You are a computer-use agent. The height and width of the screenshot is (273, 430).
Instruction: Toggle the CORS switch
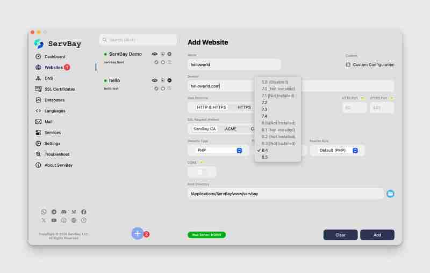[x=202, y=172]
